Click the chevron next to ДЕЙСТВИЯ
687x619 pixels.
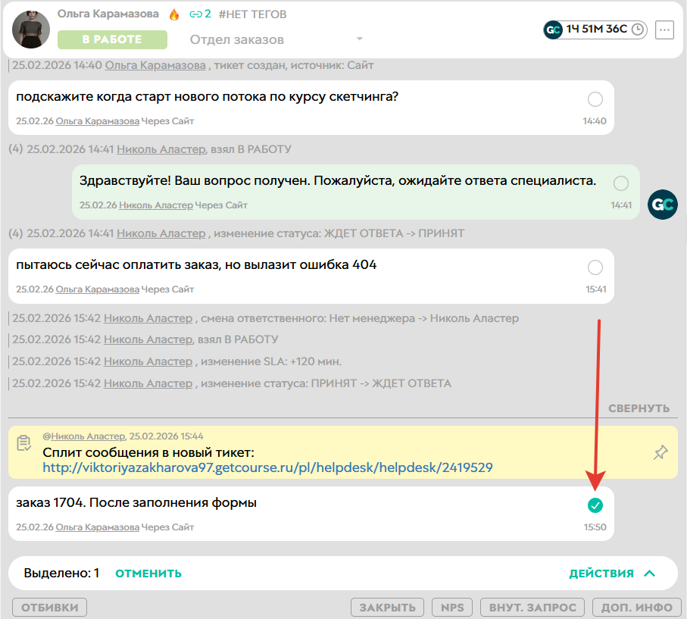(650, 574)
